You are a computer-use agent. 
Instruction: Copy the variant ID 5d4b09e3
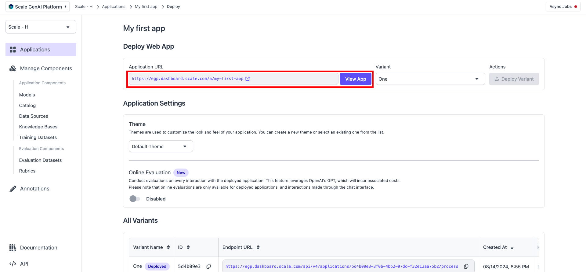click(x=209, y=267)
